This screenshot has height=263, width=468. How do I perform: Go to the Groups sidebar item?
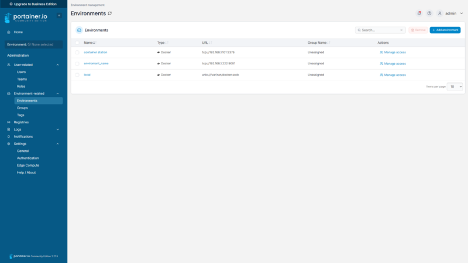pos(22,108)
